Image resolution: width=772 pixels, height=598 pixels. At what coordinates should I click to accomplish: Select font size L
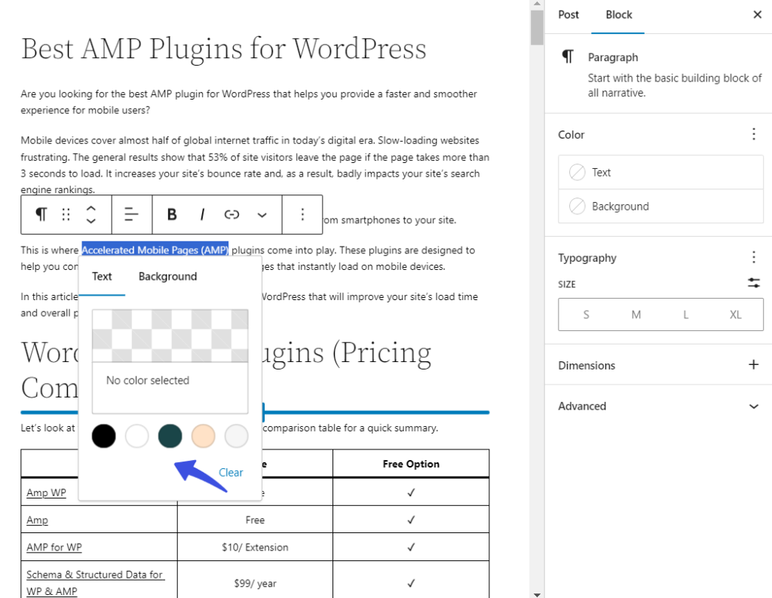click(685, 314)
